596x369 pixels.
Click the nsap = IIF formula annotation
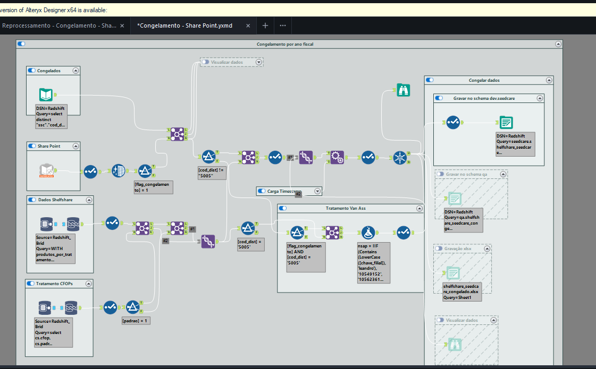pyautogui.click(x=374, y=263)
